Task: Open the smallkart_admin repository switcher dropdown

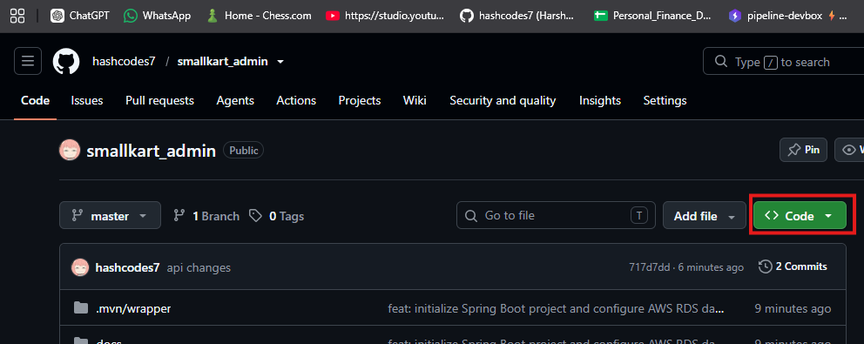Action: [280, 62]
